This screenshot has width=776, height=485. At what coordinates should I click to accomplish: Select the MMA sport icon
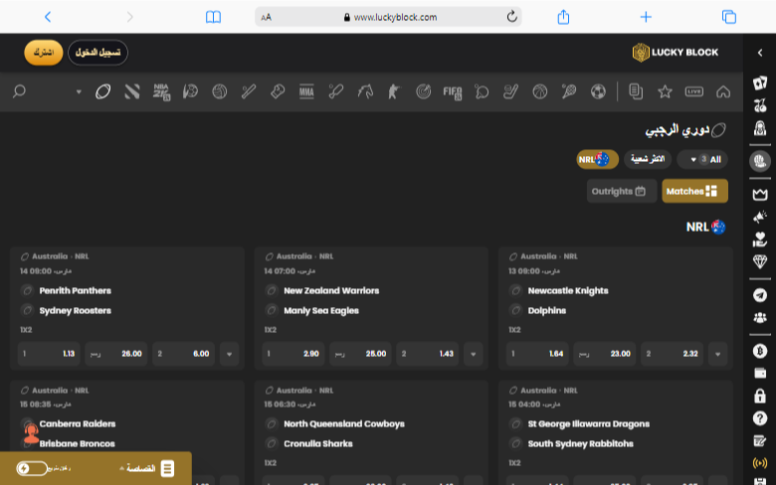tap(306, 91)
